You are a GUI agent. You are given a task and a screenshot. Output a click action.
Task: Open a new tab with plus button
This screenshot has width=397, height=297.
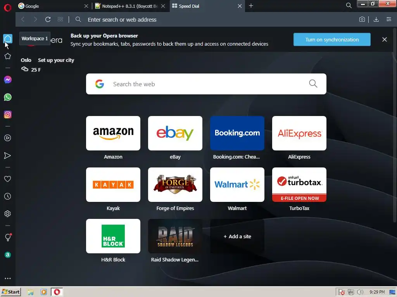point(251,6)
